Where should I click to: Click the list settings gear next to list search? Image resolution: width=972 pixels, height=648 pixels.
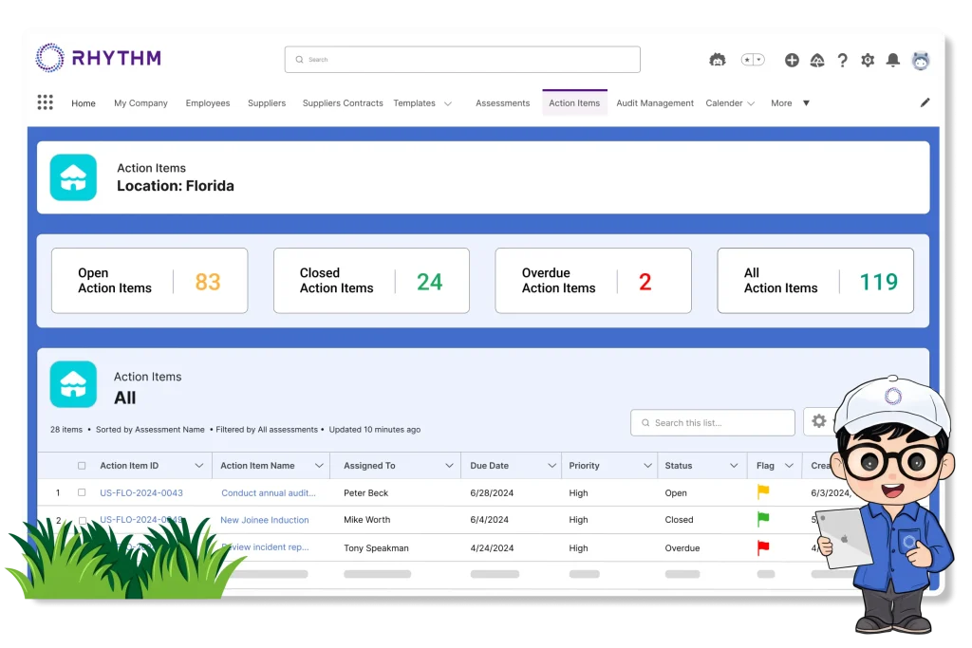pyautogui.click(x=818, y=422)
